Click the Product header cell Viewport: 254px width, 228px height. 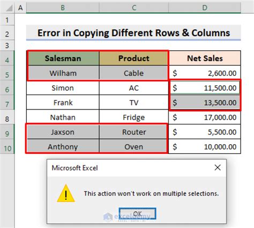[134, 58]
